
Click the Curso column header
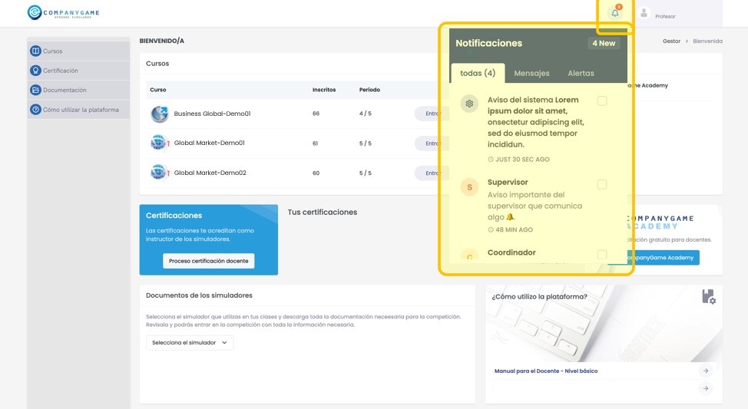pos(158,90)
